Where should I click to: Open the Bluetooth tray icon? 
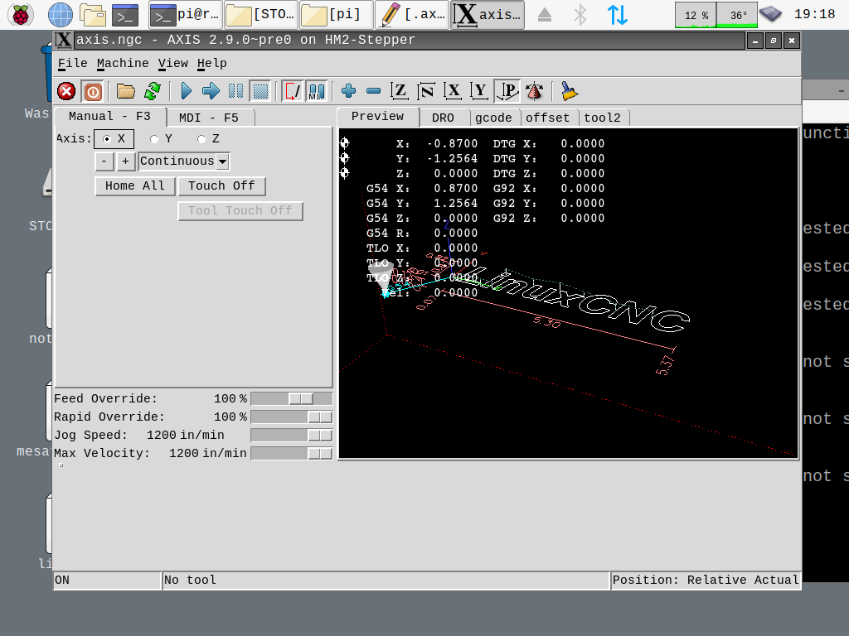580,15
